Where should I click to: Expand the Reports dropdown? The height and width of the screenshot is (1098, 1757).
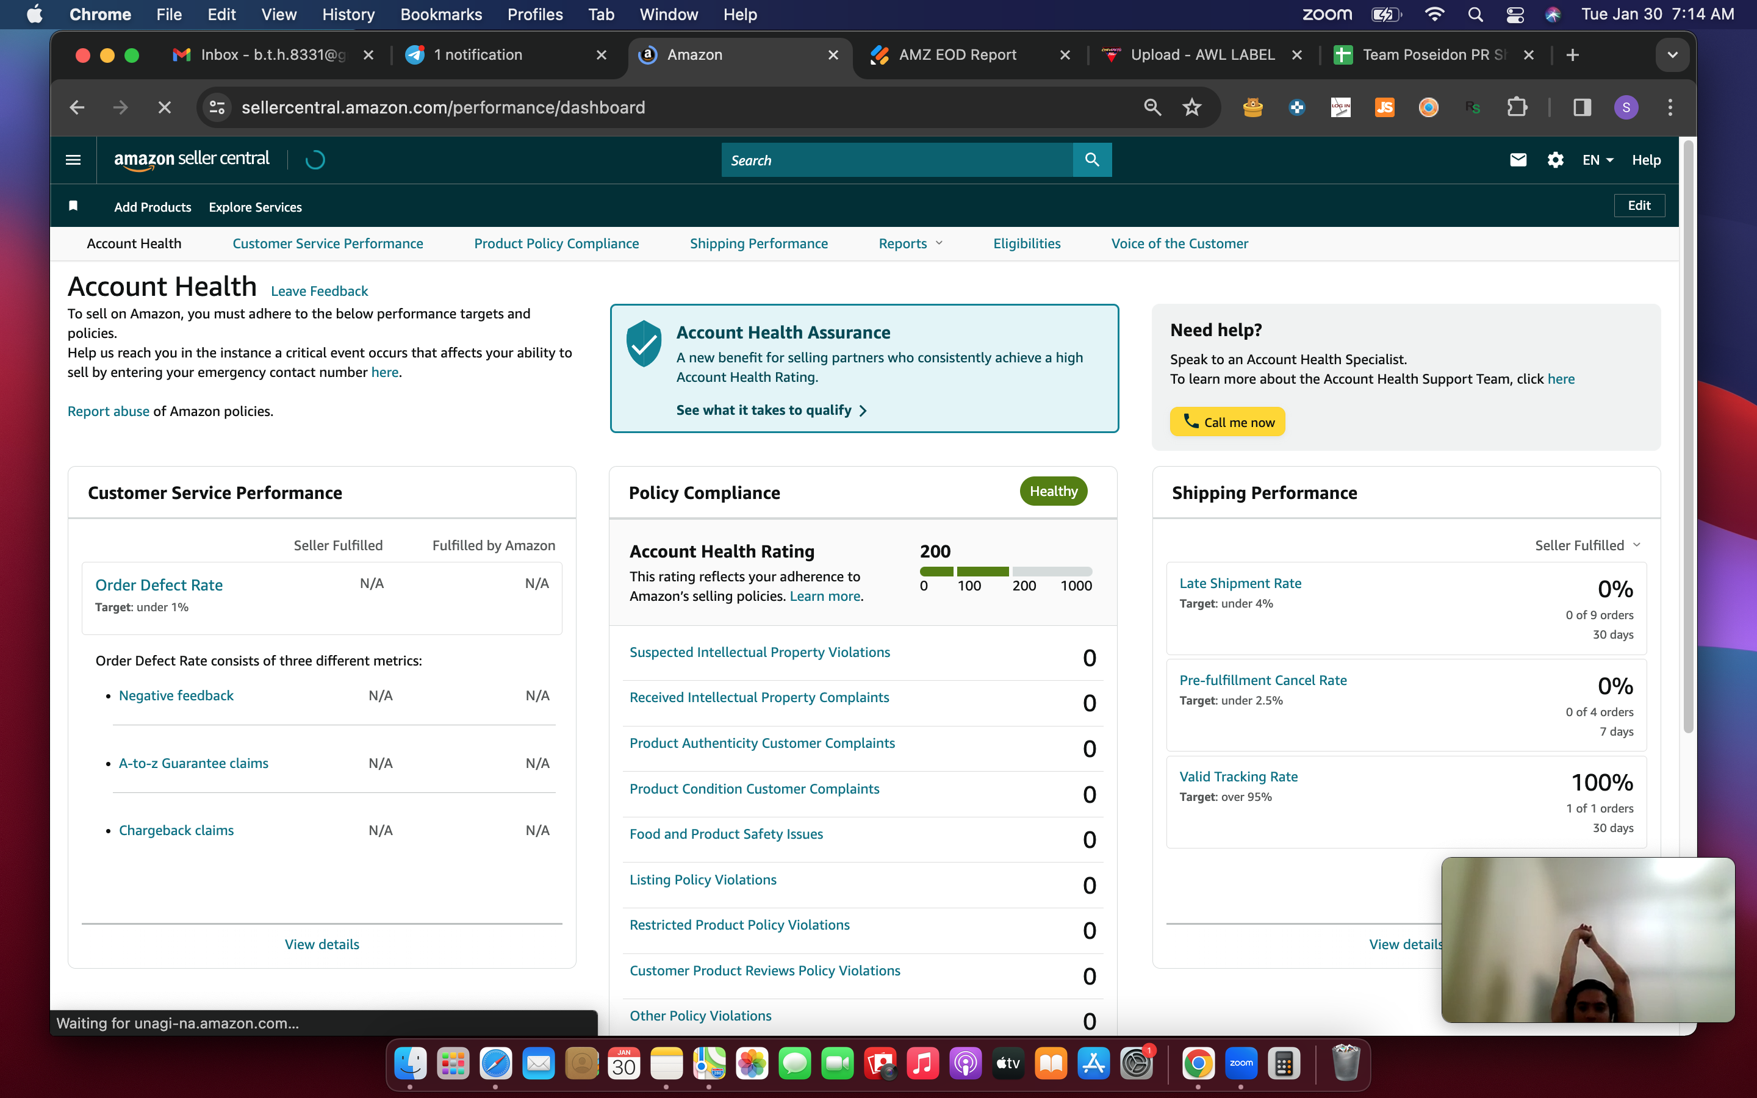point(910,243)
